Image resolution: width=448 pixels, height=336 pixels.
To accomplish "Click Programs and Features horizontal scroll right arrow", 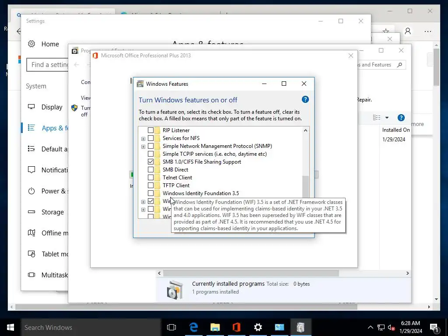I will [407, 273].
